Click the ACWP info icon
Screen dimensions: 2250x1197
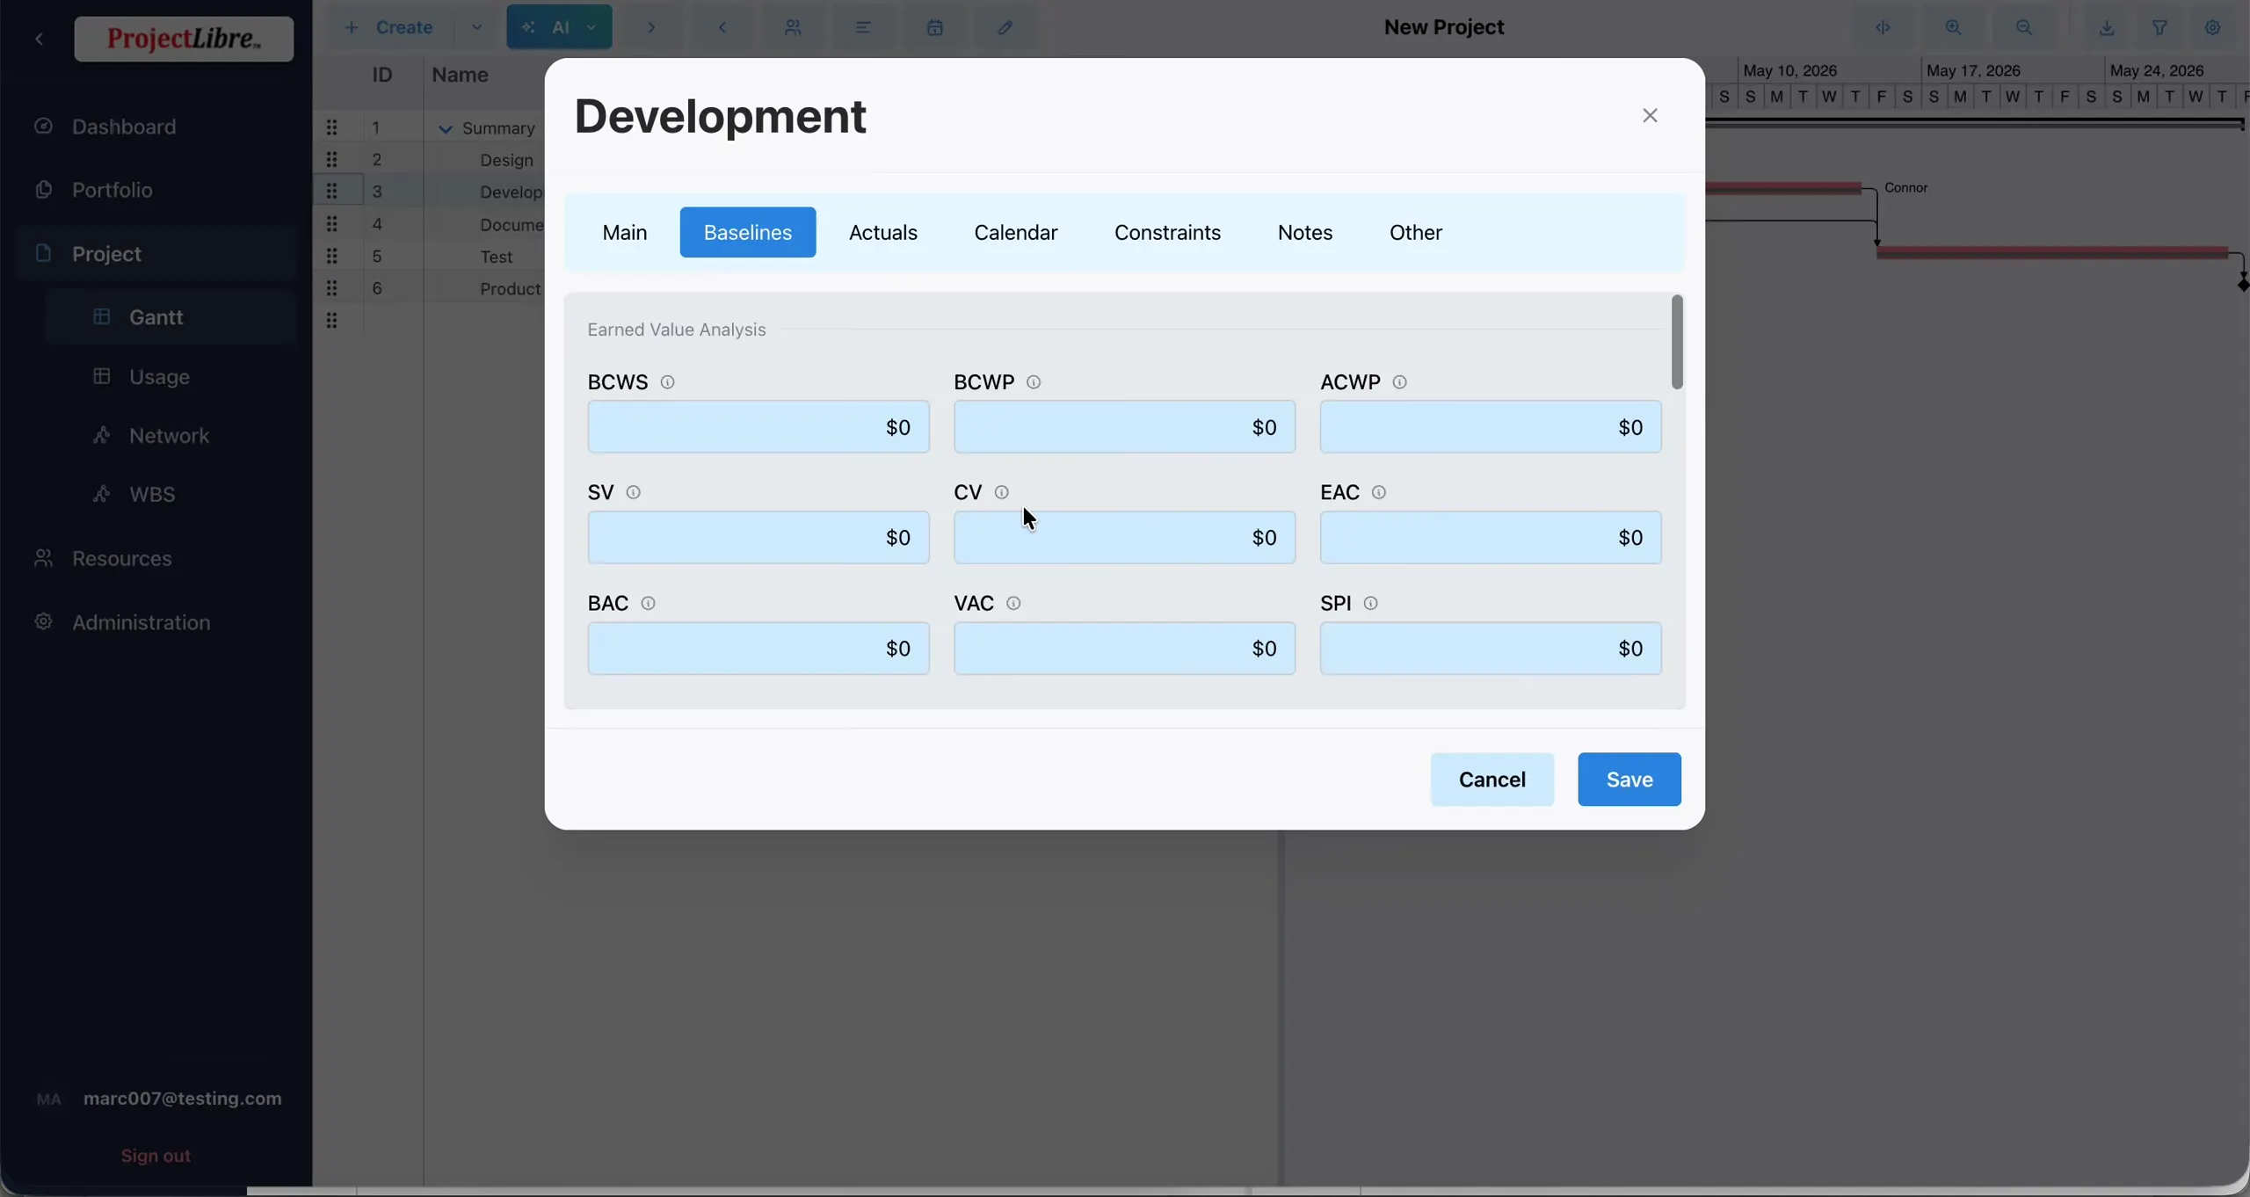point(1400,382)
